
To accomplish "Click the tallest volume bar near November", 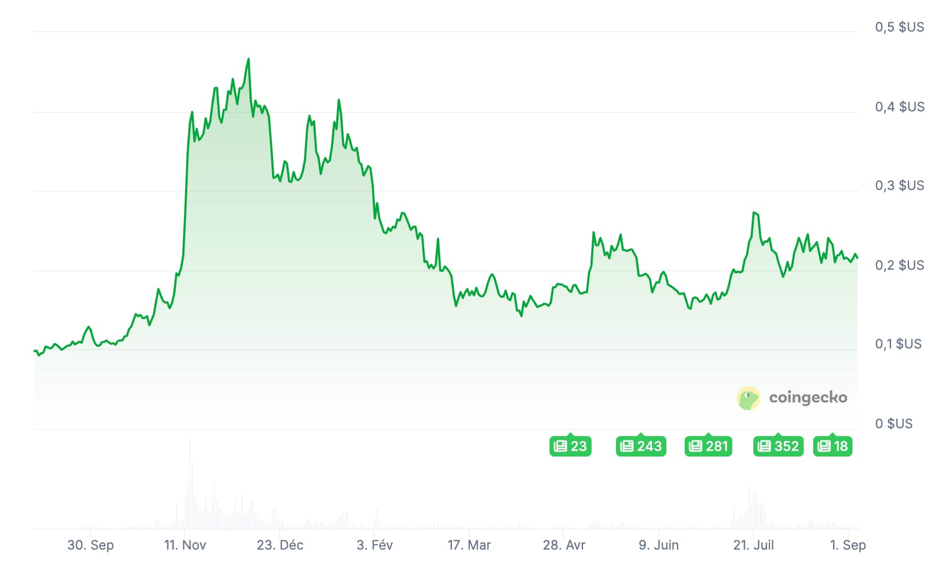I will [x=190, y=484].
